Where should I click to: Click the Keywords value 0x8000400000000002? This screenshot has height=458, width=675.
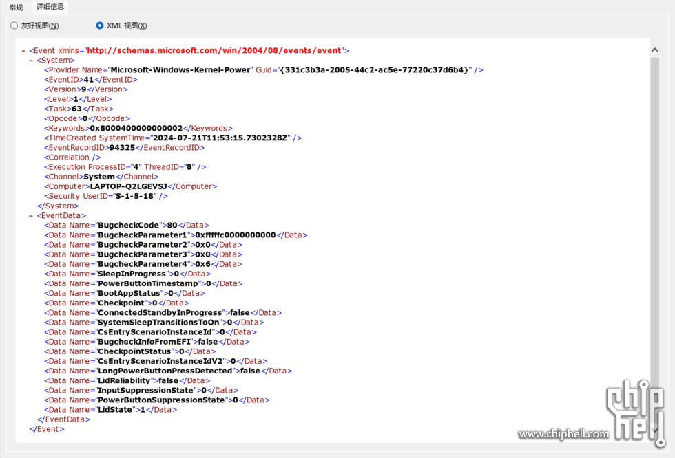tap(136, 128)
